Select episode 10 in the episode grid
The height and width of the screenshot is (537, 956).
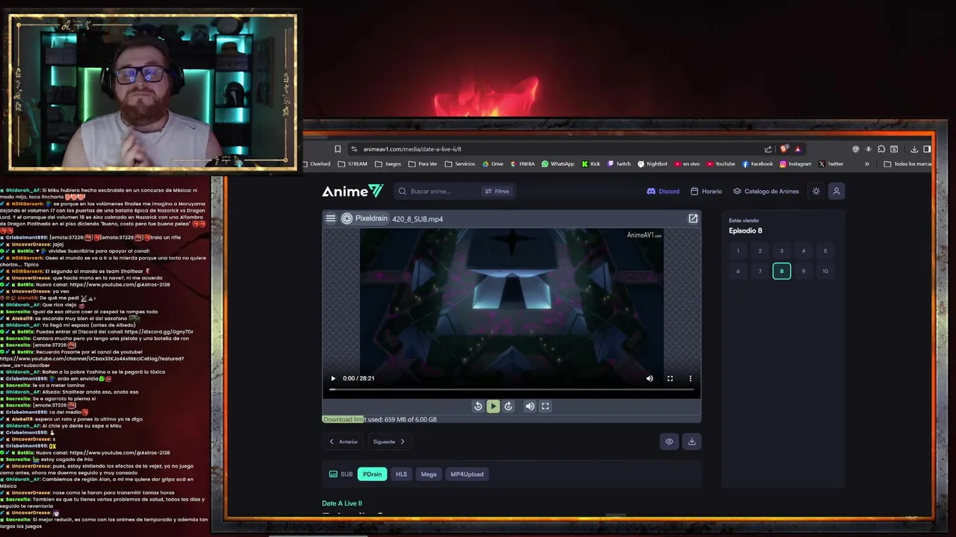(x=825, y=271)
